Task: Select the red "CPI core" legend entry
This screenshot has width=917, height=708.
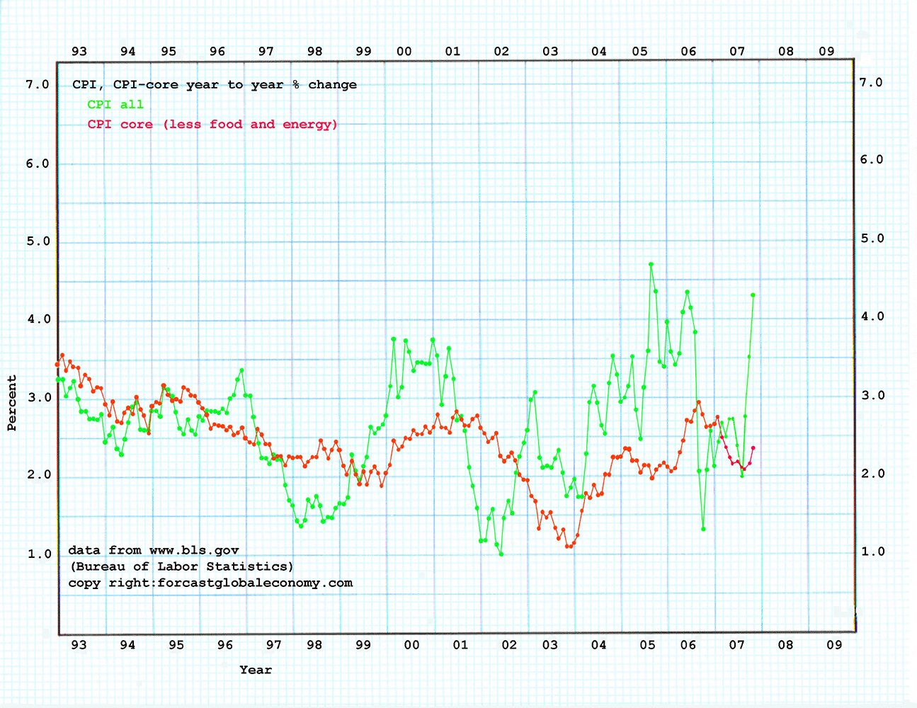Action: [212, 125]
